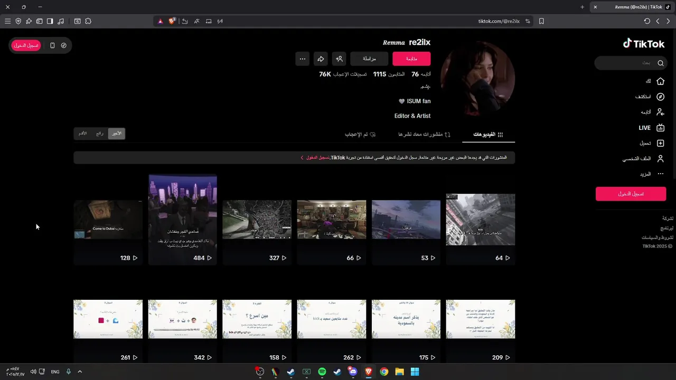Click the site settings icon beside URL
Image resolution: width=676 pixels, height=380 pixels.
pos(528,21)
